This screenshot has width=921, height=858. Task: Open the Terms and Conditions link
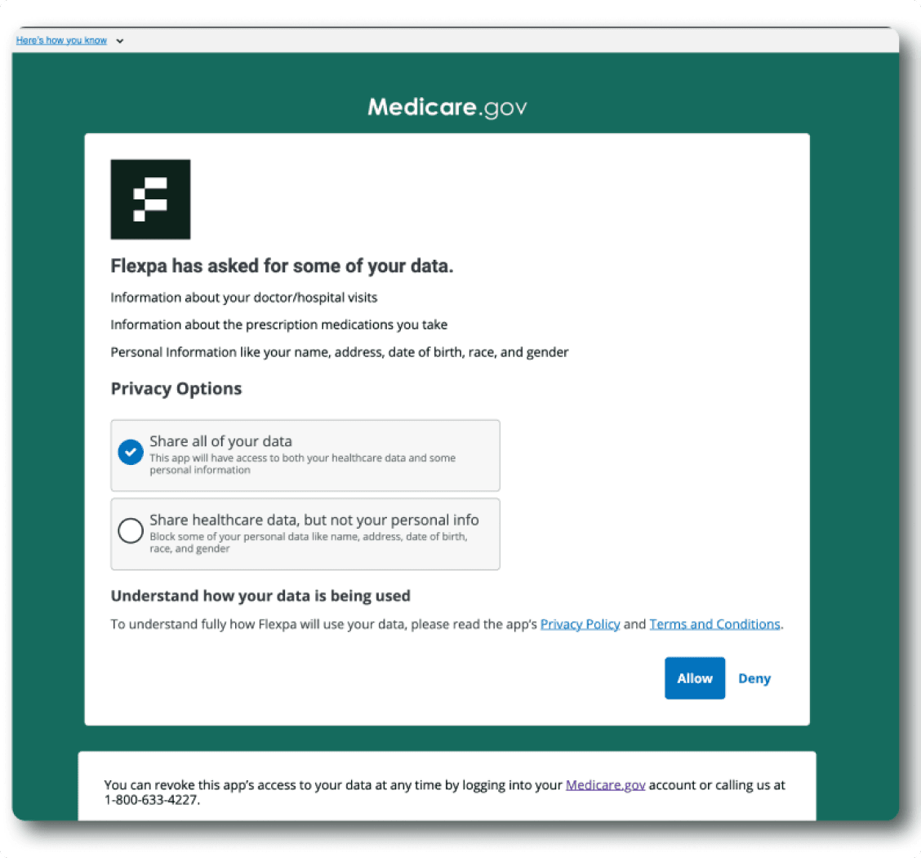pyautogui.click(x=715, y=623)
